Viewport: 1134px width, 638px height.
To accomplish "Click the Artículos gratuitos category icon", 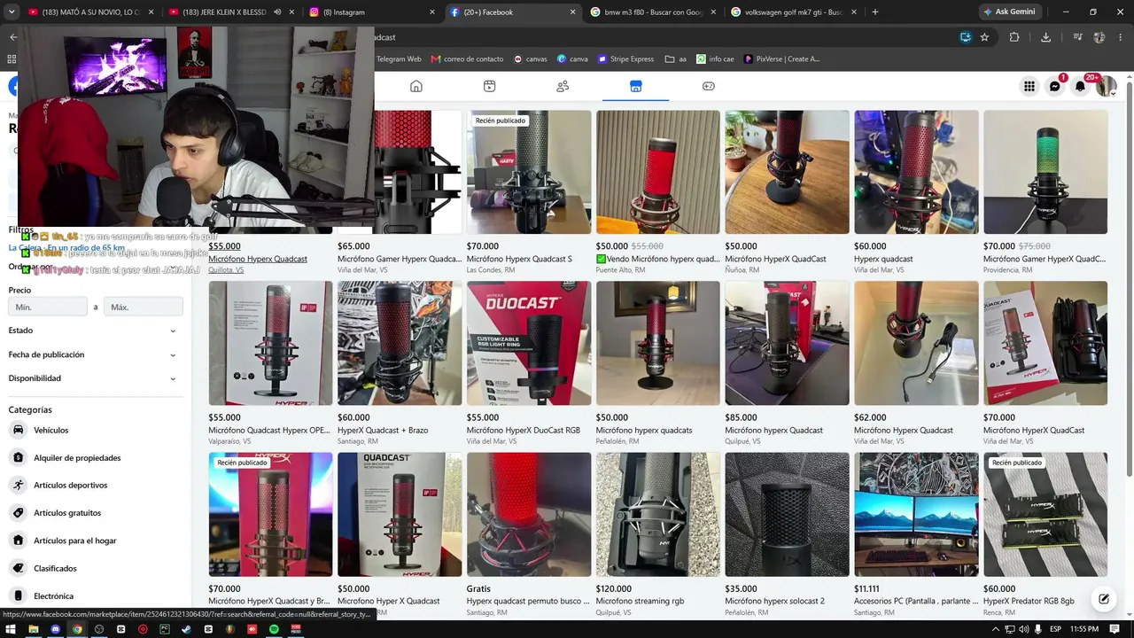I will [x=18, y=512].
